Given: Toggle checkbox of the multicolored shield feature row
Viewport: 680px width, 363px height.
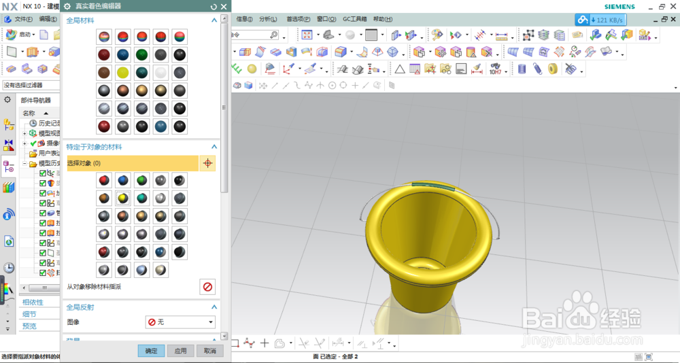Looking at the screenshot, I should point(42,184).
